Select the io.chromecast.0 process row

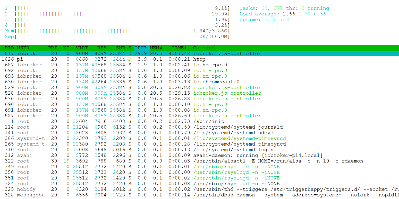coord(199,82)
